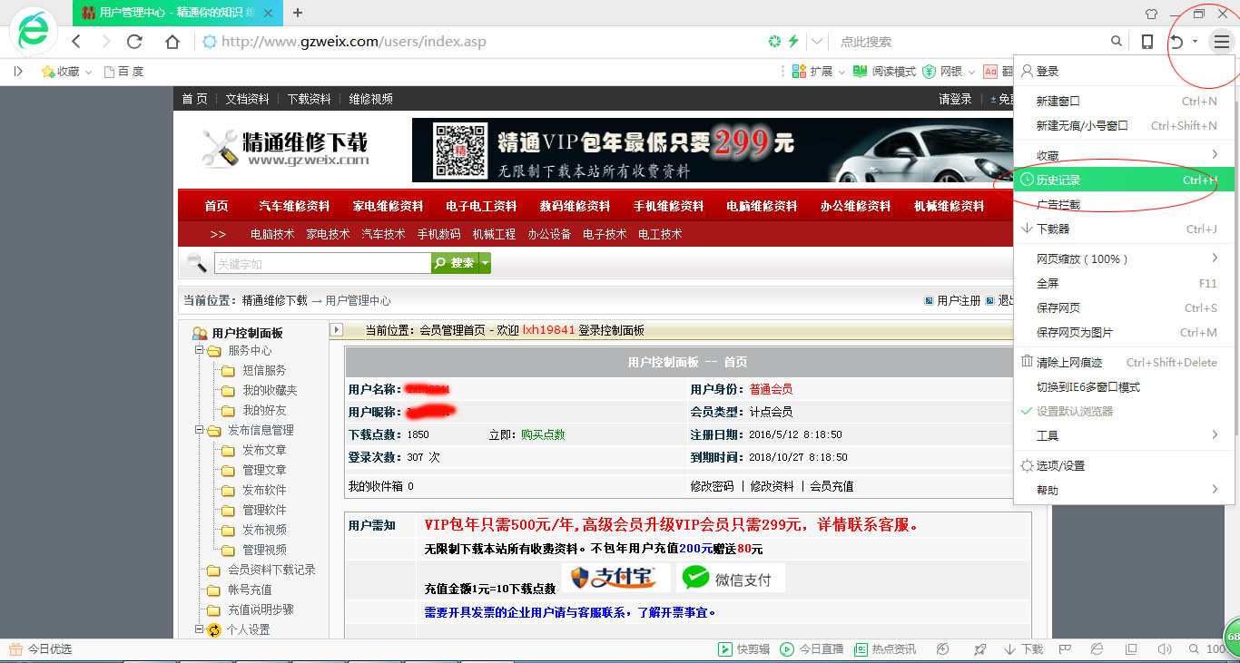Open a new tab with plus button
The image size is (1240, 663).
pos(298,13)
